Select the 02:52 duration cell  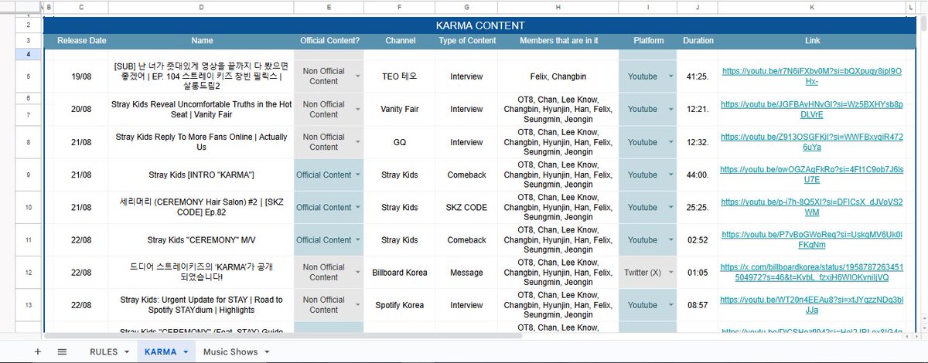(x=698, y=240)
